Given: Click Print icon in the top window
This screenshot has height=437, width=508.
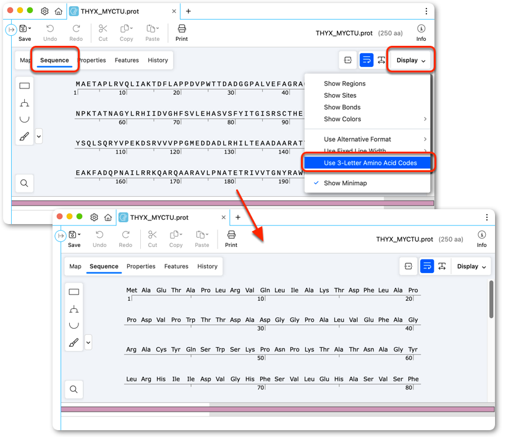Looking at the screenshot, I should point(182,29).
